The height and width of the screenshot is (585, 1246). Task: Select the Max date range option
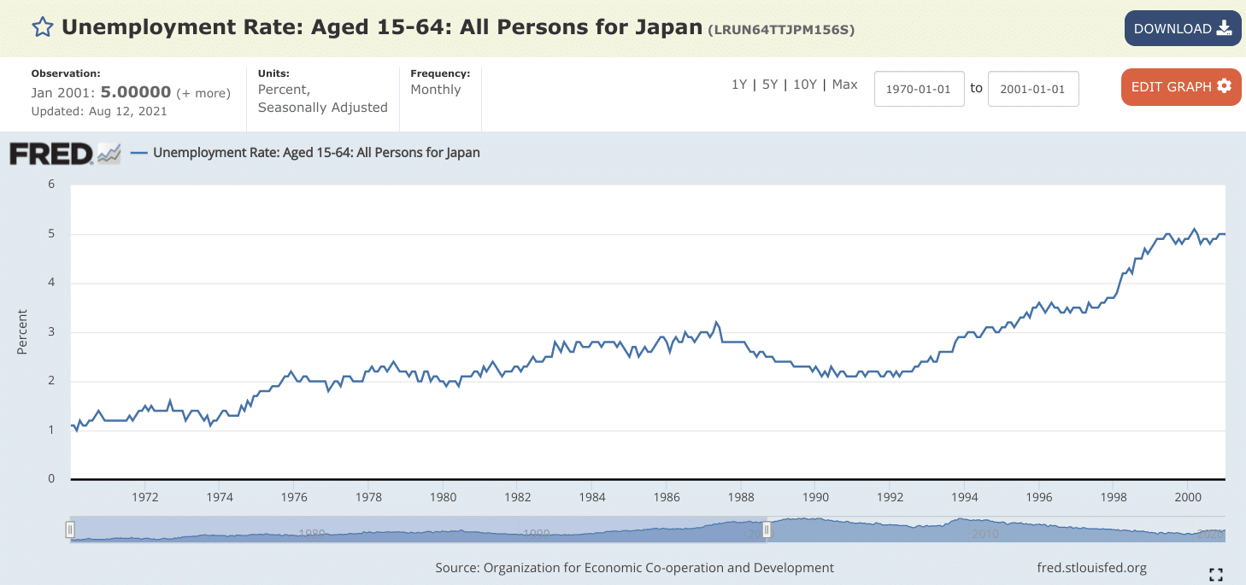846,85
